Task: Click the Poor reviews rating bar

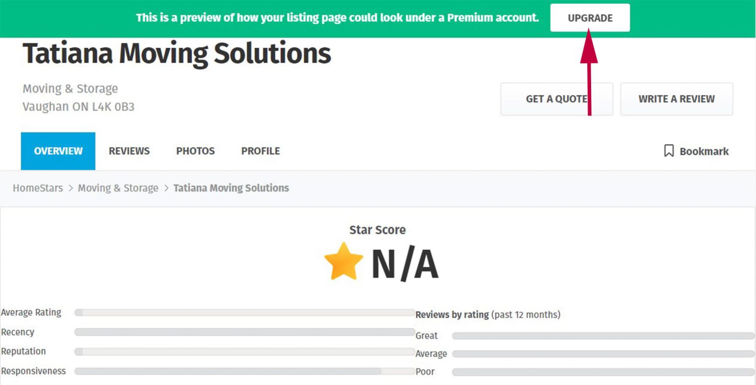Action: (603, 372)
